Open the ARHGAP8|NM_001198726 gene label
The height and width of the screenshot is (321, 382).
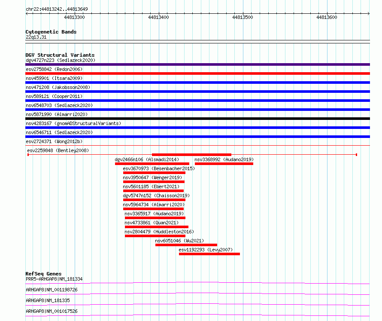52,290
